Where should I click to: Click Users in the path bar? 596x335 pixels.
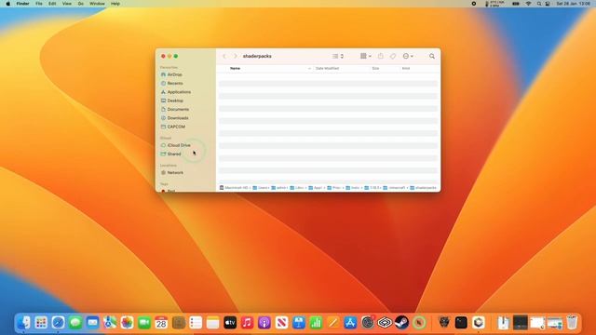261,188
